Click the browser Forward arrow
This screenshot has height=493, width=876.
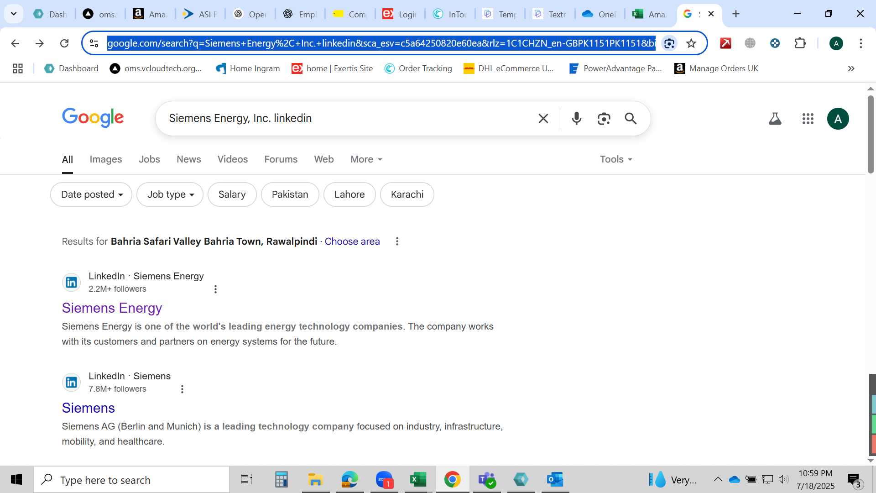pyautogui.click(x=40, y=43)
